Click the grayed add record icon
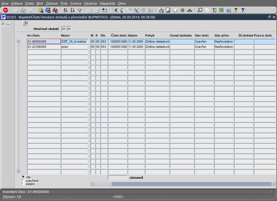Screen dimensions: 277x201 click(x=16, y=11)
